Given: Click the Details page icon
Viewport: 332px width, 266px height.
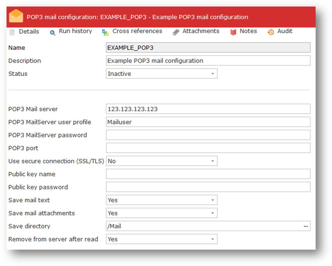Looking at the screenshot, I should coord(12,32).
